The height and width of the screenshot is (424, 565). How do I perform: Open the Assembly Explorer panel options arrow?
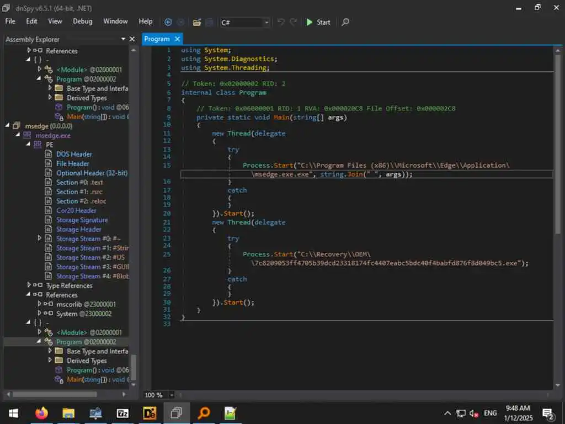(123, 39)
